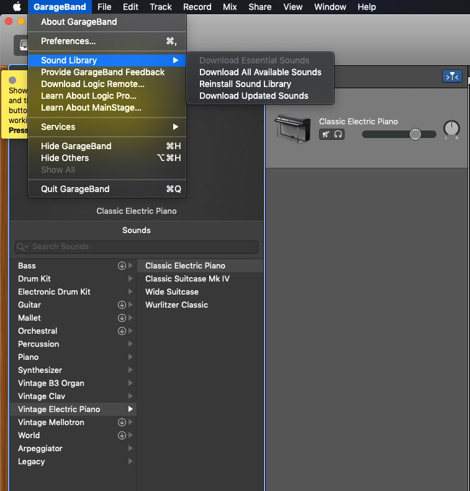Expand the Piano category arrow
The image size is (470, 491).
(x=131, y=357)
